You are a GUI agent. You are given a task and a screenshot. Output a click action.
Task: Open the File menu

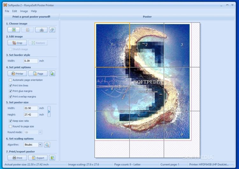(x=7, y=11)
